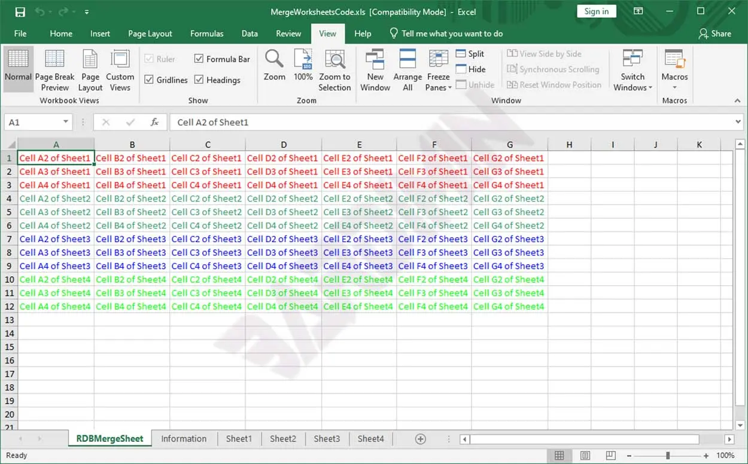
Task: Uncheck the Formula Bar checkbox
Action: tap(199, 59)
